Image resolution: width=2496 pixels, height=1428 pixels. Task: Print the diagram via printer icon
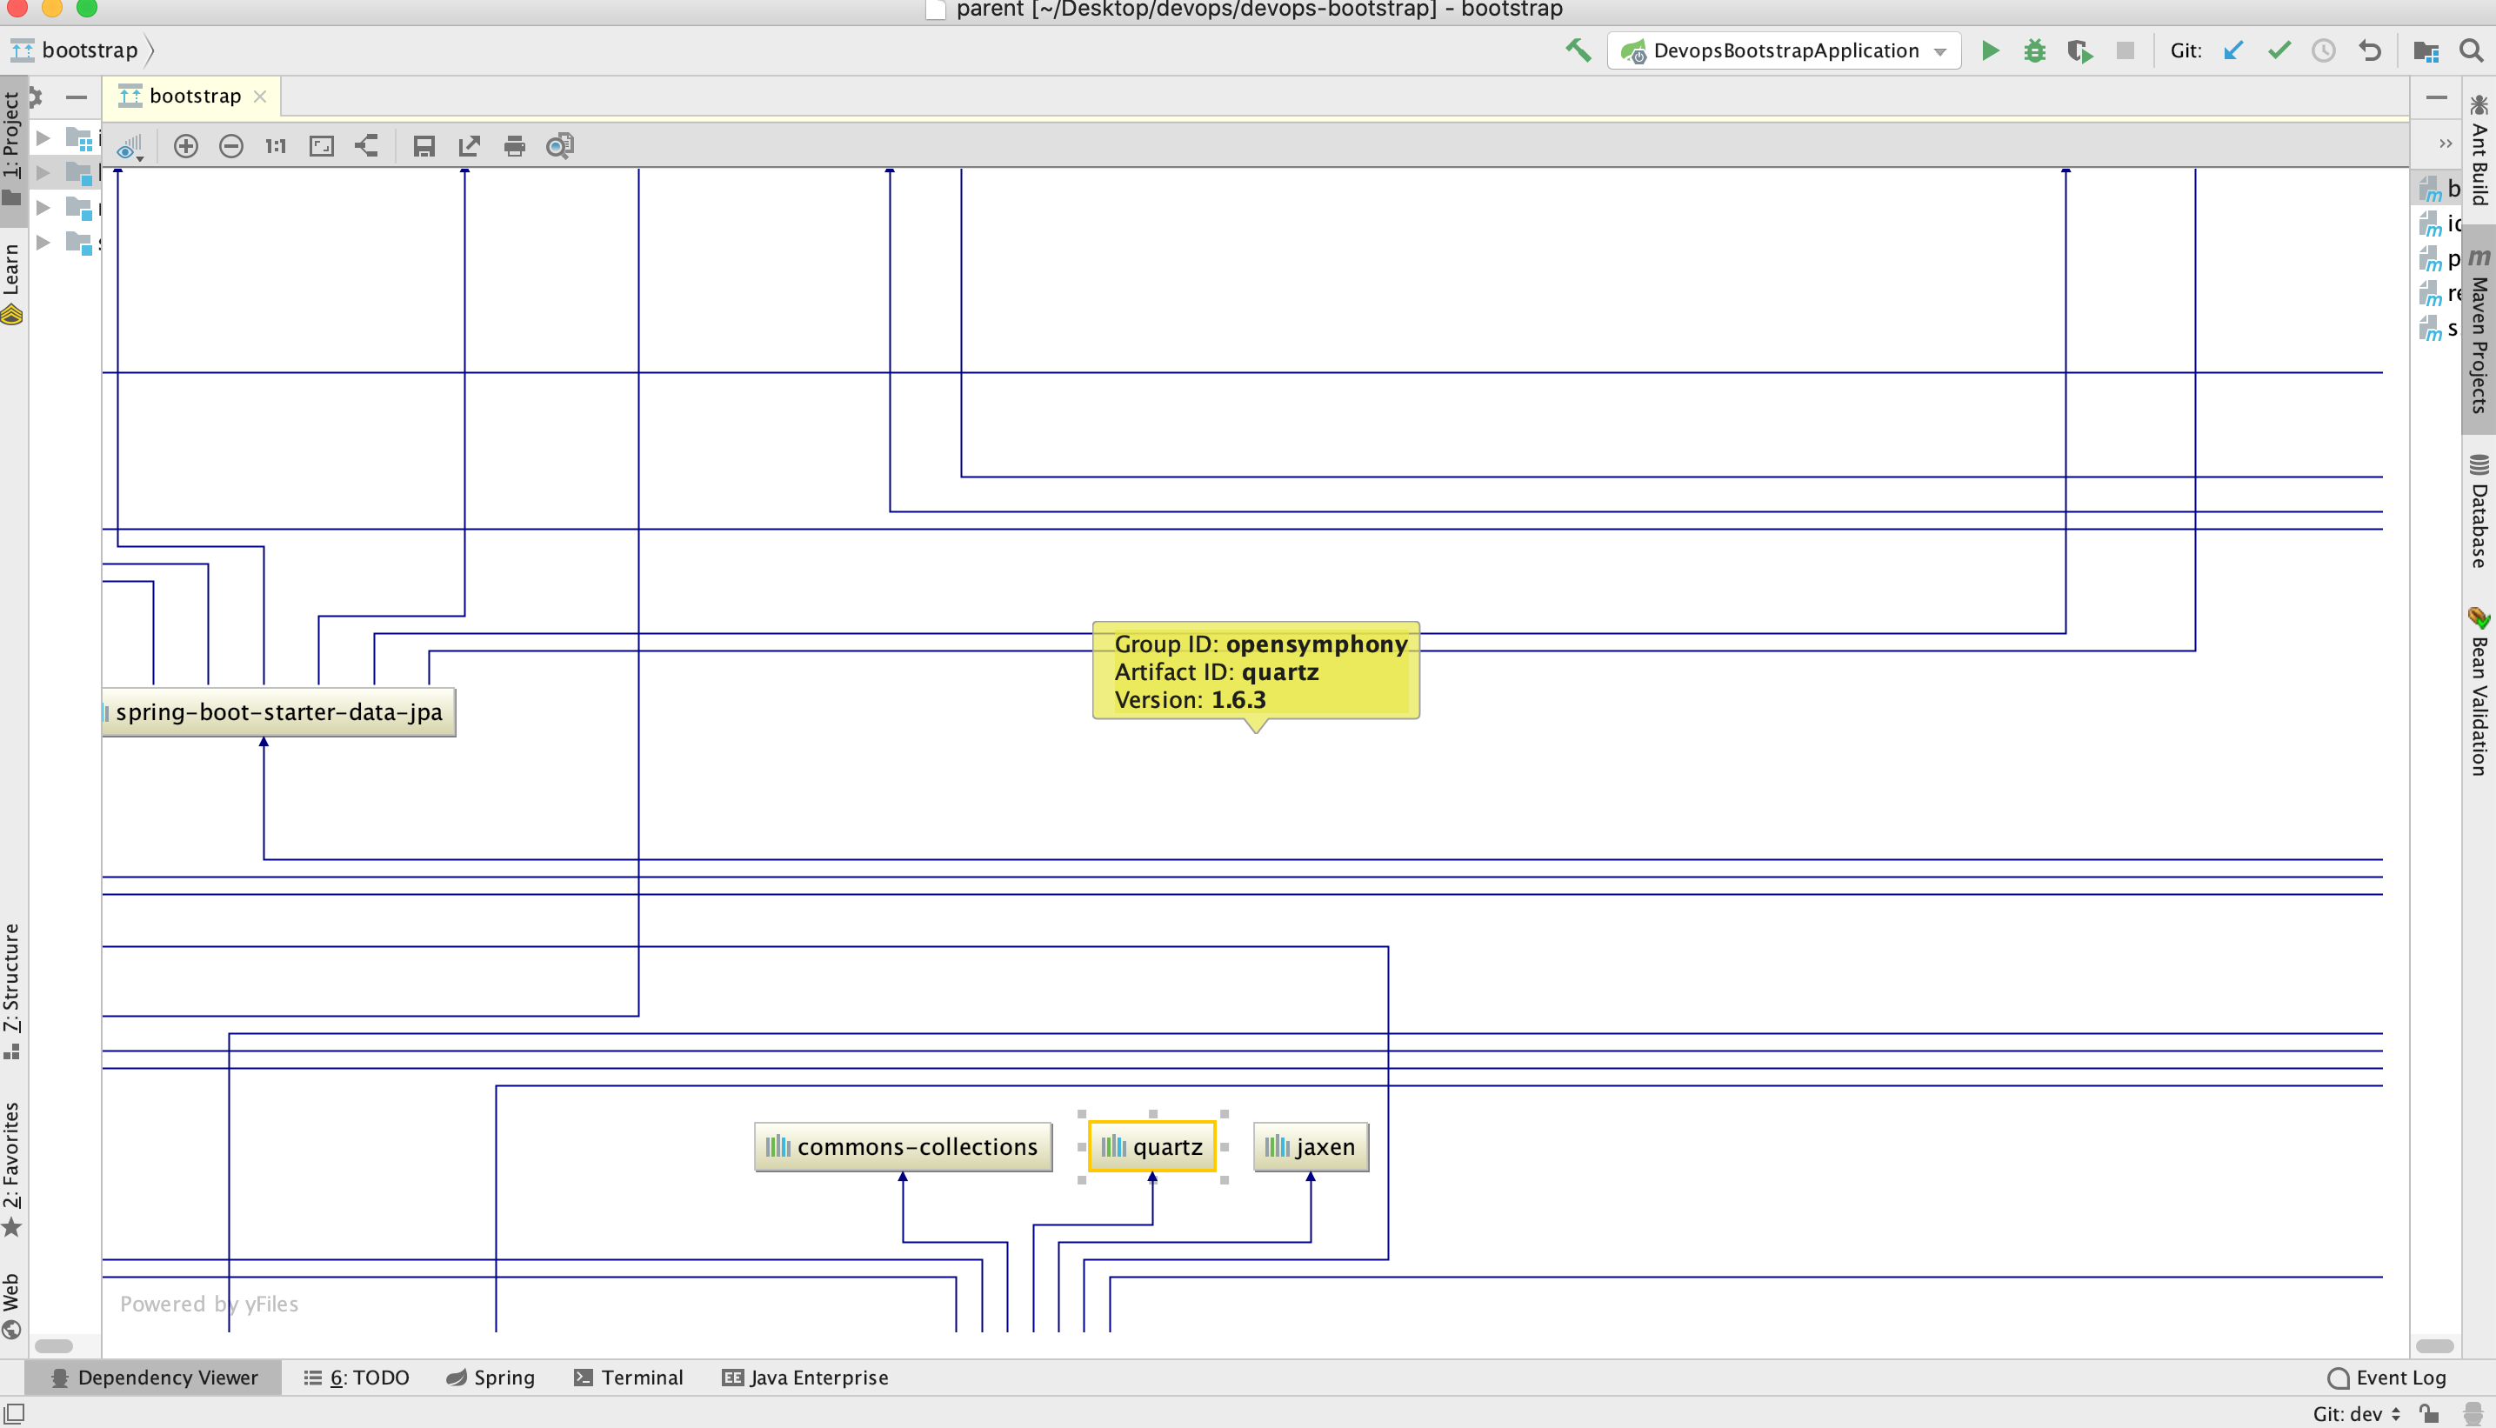coord(514,146)
